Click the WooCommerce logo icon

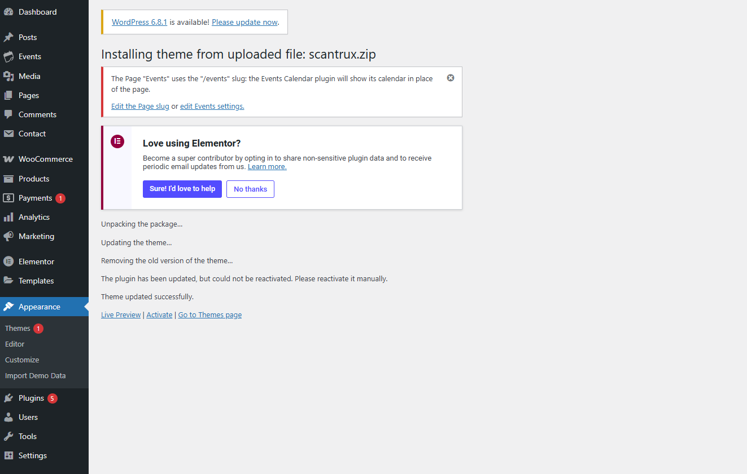[x=8, y=160]
